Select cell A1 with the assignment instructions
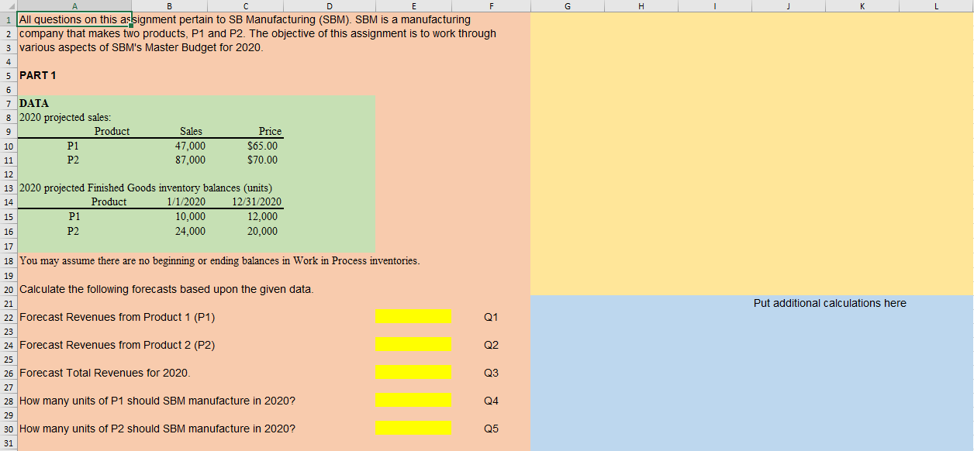 pyautogui.click(x=74, y=19)
